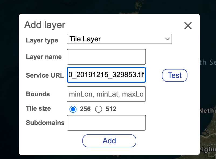The width and height of the screenshot is (216, 159).
Task: Click the Subdomains label
Action: coord(45,123)
